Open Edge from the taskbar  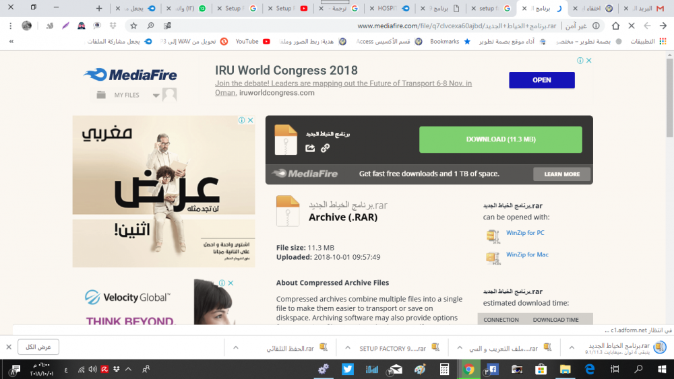coord(590,369)
